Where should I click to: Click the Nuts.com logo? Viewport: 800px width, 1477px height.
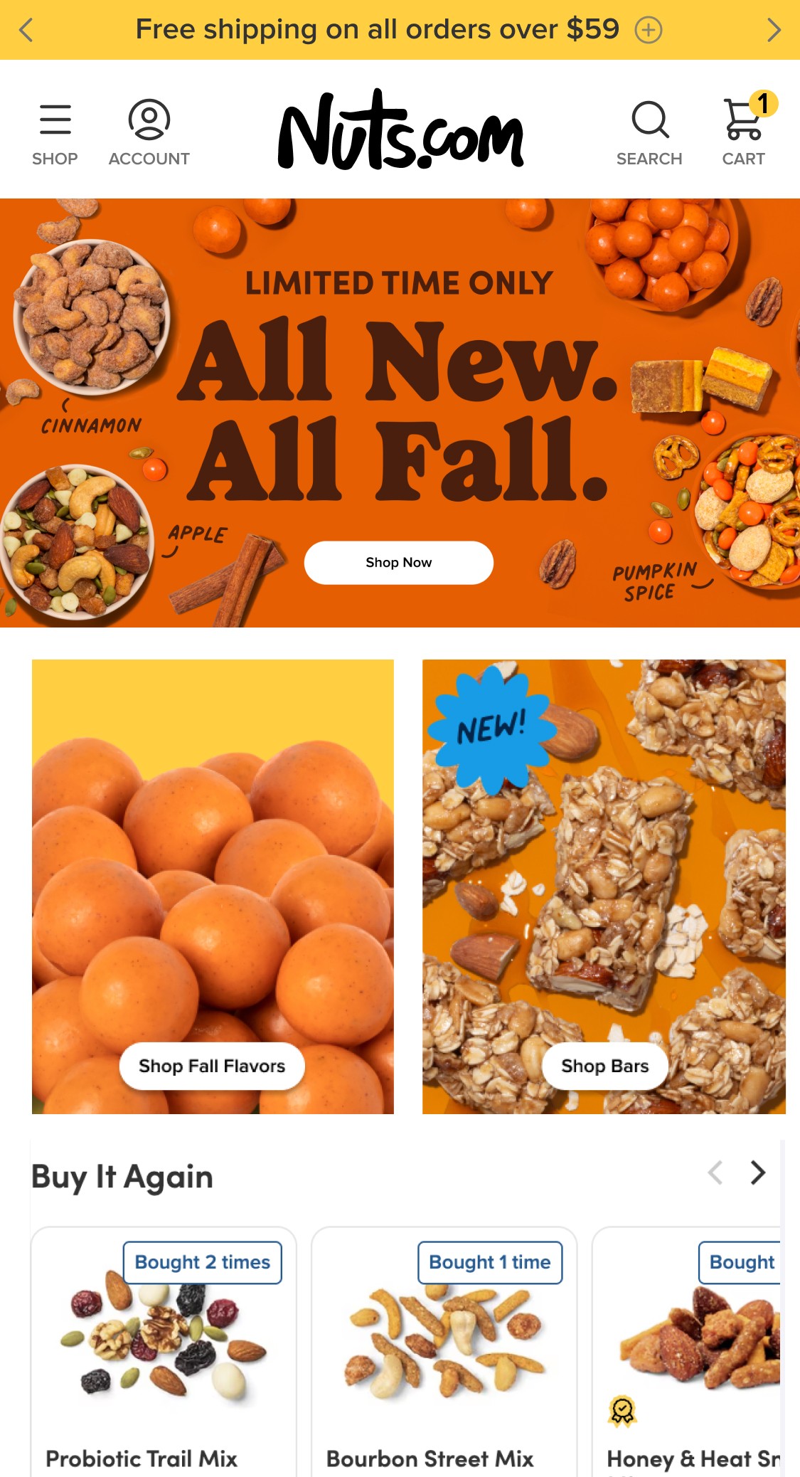click(x=400, y=130)
